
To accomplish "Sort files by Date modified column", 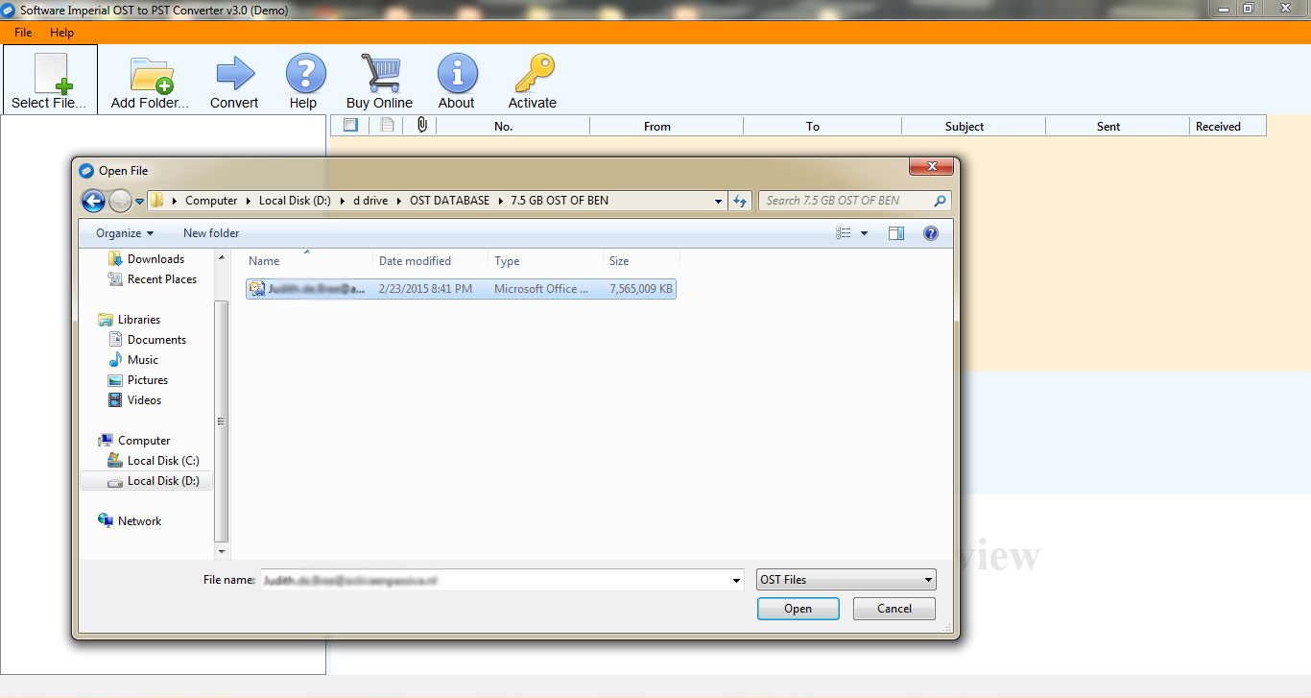I will coord(430,260).
